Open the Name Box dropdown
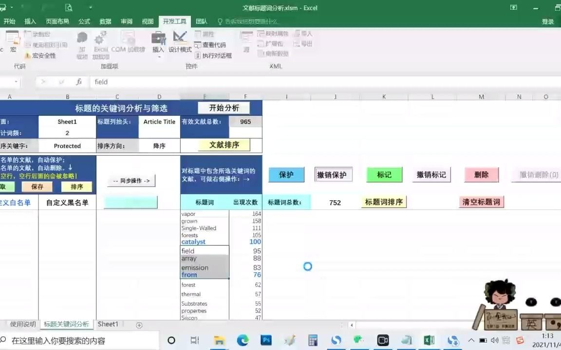This screenshot has width=561, height=350. click(x=15, y=82)
